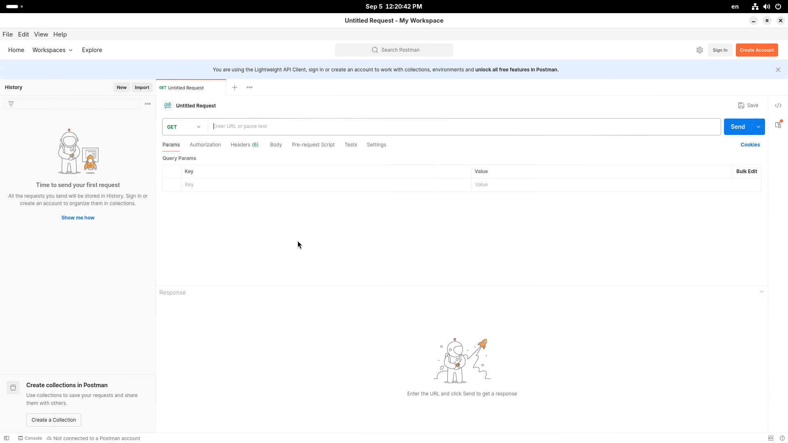Open the Pre-request Script tab

pyautogui.click(x=313, y=145)
